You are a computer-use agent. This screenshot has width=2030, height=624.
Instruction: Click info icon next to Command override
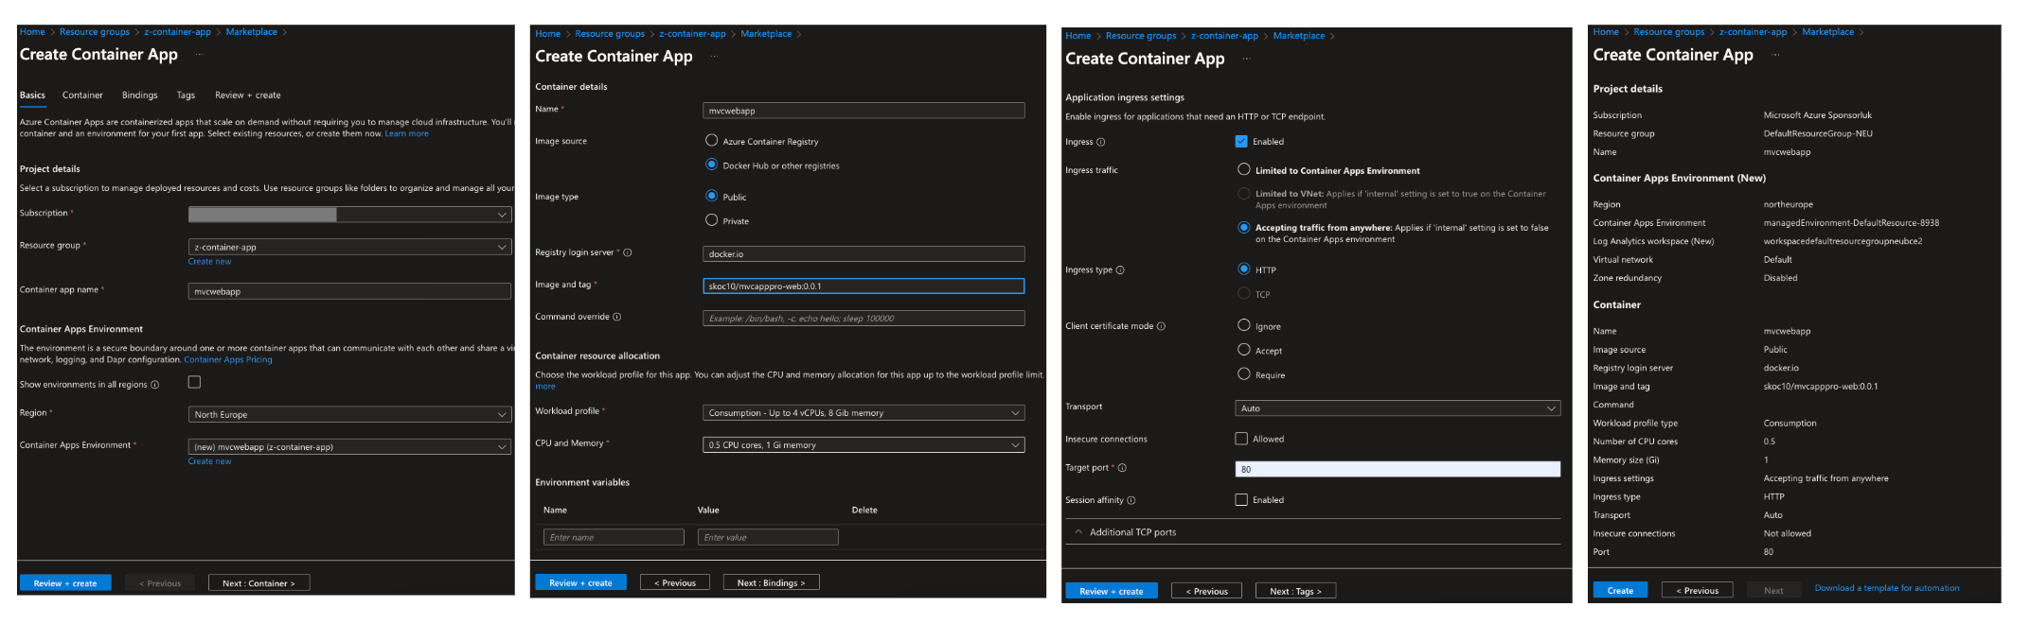coord(617,317)
